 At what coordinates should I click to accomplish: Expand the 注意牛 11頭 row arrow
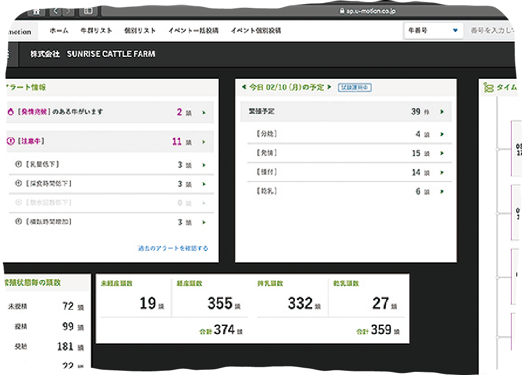pos(204,142)
